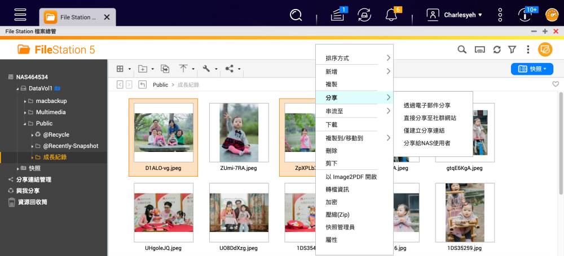Expand the Multimedia folder tree arrow

point(25,113)
